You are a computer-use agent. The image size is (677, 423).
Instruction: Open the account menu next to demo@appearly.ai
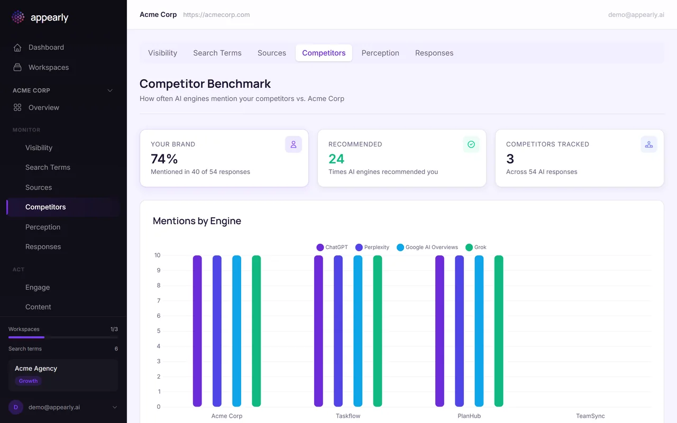tap(115, 407)
